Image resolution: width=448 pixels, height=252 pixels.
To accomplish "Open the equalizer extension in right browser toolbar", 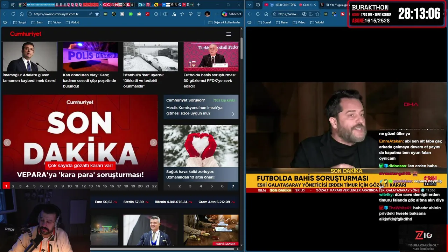I will (x=325, y=14).
